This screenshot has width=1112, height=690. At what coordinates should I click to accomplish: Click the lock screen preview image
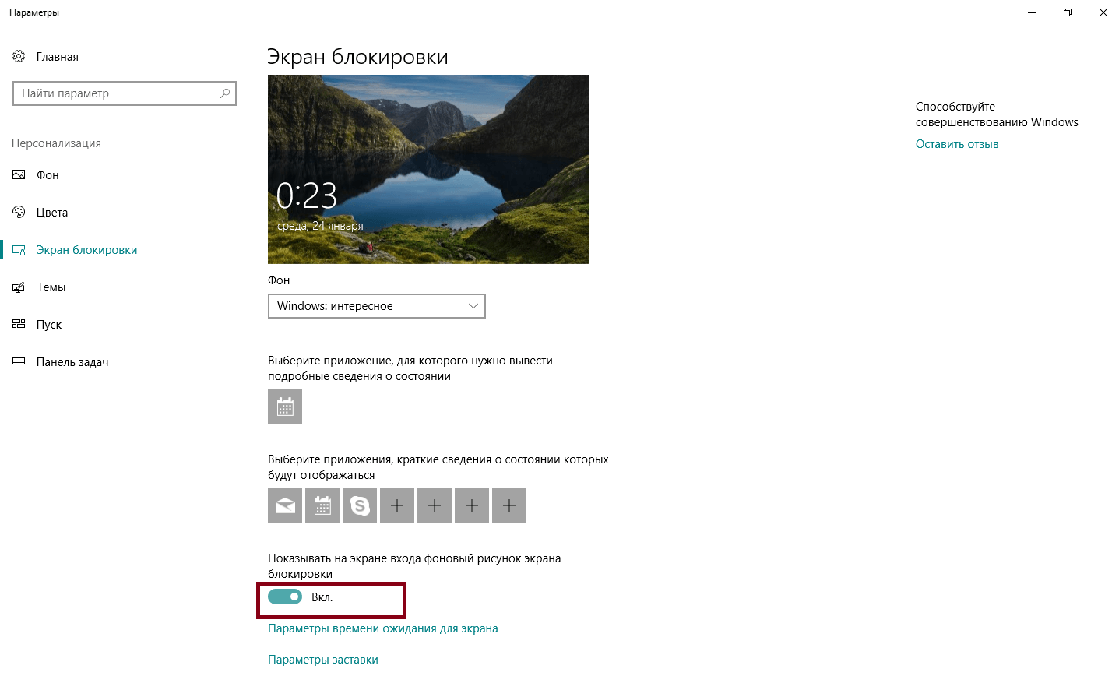coord(428,169)
